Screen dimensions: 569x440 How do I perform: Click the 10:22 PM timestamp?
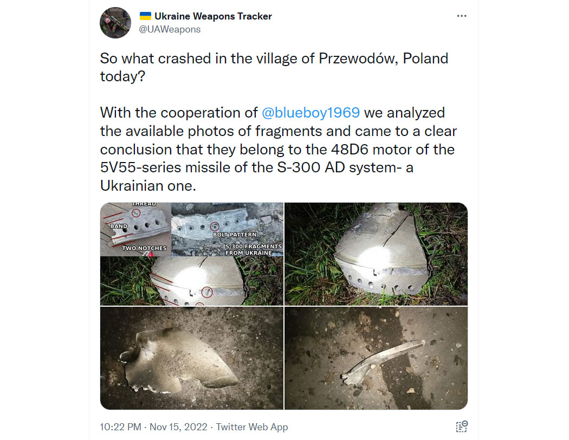[120, 427]
